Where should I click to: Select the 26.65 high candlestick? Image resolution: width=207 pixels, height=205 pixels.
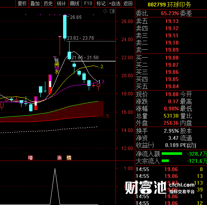(x=65, y=27)
